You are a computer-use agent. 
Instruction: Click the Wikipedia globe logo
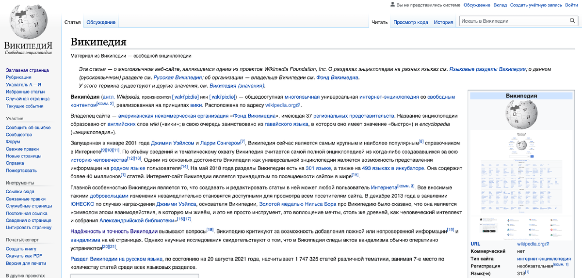click(28, 23)
